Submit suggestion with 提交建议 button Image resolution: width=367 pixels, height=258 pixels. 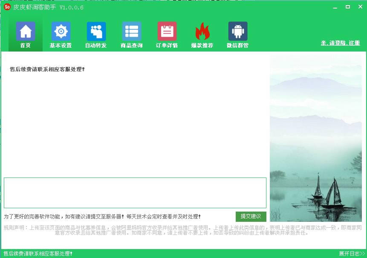tap(251, 216)
